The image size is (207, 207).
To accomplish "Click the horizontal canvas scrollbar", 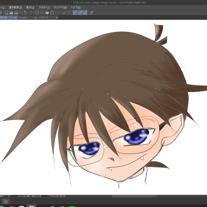I will [x=134, y=196].
